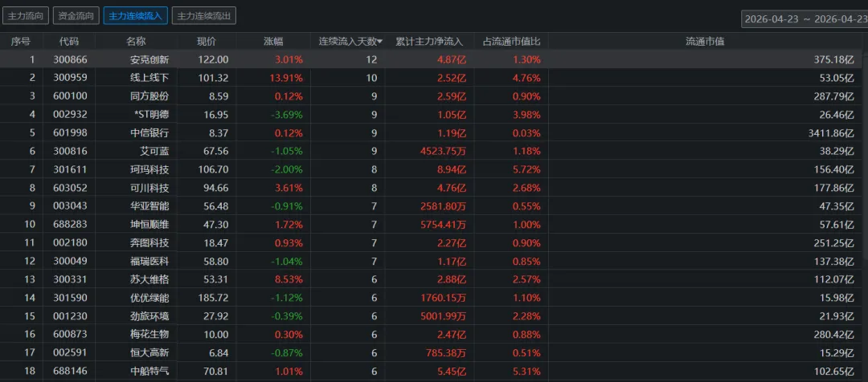Select stock name 中船特气
This screenshot has height=382, width=868.
[149, 371]
